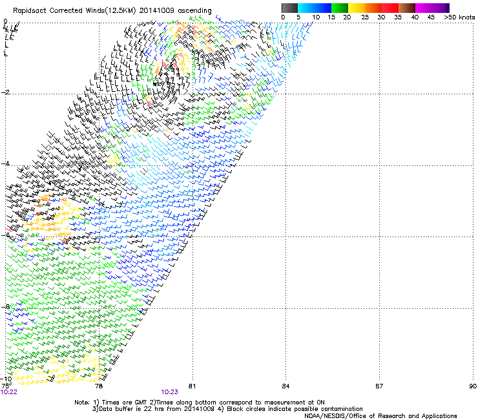Click the '-2' latitude axis label
Screen dimensions: 478x420
click(x=6, y=92)
